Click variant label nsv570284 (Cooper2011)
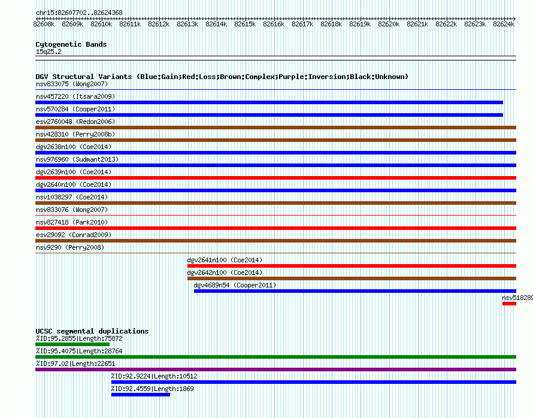This screenshot has height=418, width=533. [x=75, y=109]
